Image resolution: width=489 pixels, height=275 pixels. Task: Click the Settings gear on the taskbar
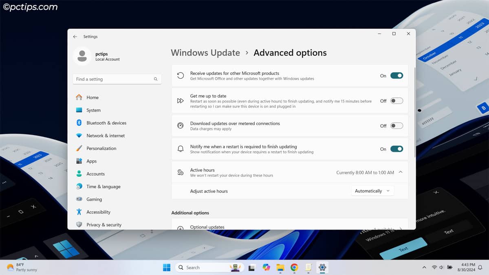click(x=322, y=267)
